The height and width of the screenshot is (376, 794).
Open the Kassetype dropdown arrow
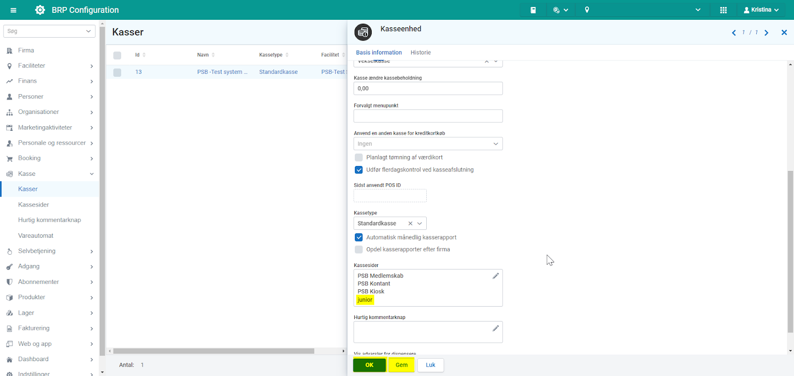tap(420, 223)
